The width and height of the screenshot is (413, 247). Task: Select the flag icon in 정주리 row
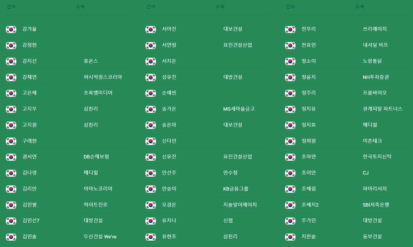290,93
